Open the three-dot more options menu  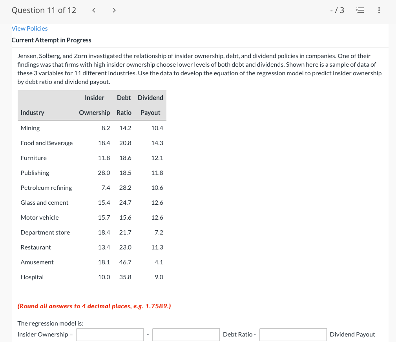[379, 10]
